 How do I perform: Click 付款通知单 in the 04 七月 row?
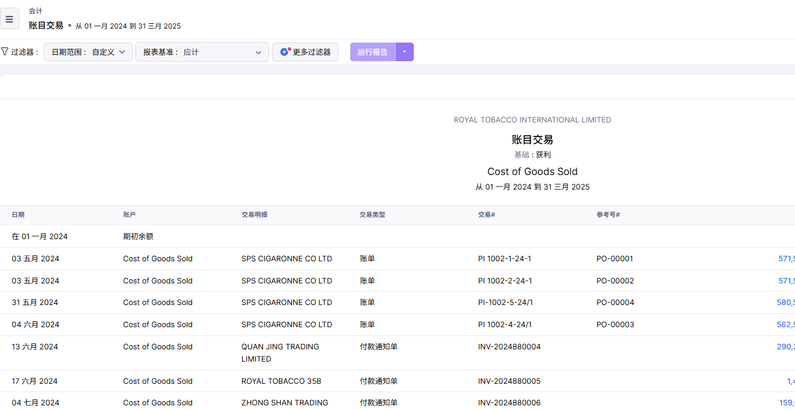click(x=379, y=402)
